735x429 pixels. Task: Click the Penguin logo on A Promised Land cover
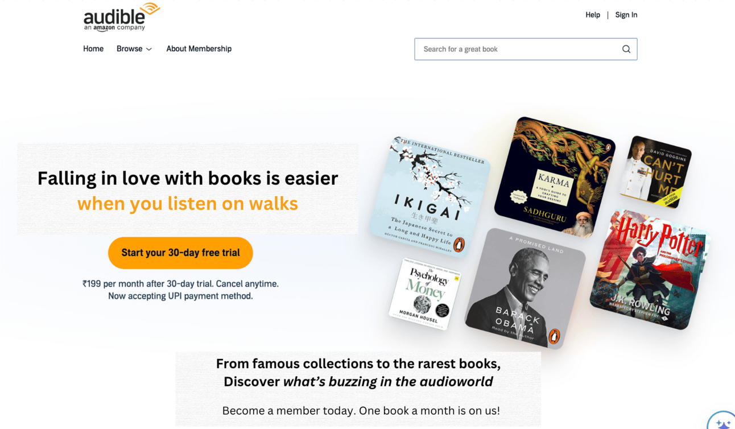click(x=554, y=336)
